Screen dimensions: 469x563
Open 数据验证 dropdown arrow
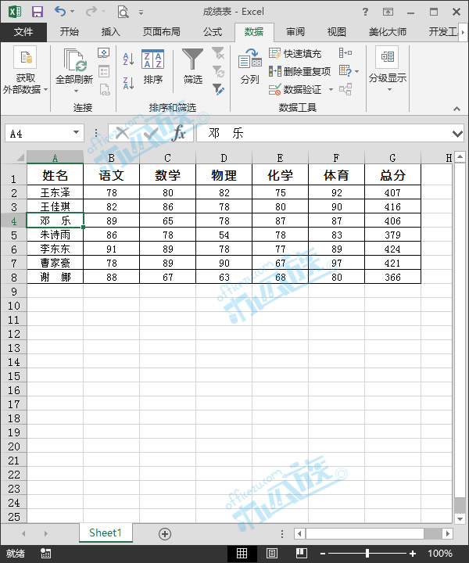[x=331, y=89]
